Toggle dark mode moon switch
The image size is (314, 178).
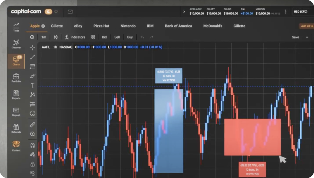click(x=48, y=12)
